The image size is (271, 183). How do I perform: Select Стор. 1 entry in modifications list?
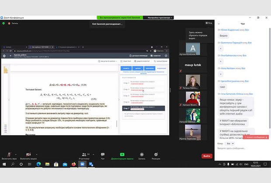click(143, 83)
